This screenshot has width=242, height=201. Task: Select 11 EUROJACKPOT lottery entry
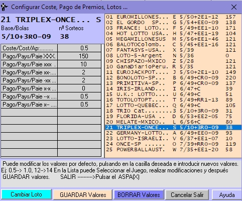pyautogui.click(x=173, y=72)
